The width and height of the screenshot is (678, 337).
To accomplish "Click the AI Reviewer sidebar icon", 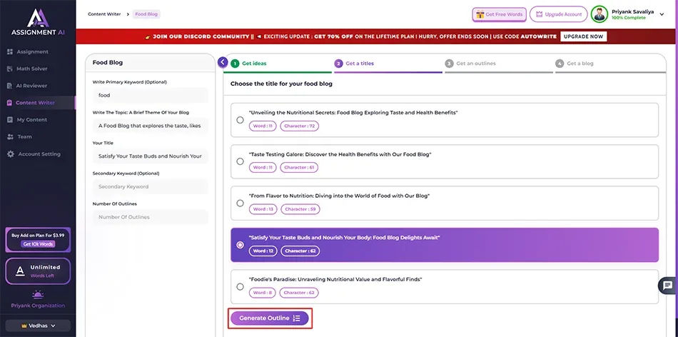I will [x=10, y=86].
